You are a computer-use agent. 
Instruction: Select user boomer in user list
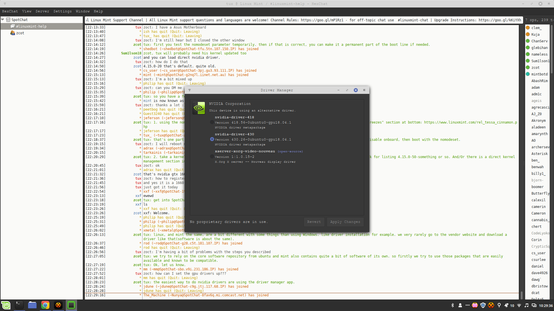pos(537,187)
